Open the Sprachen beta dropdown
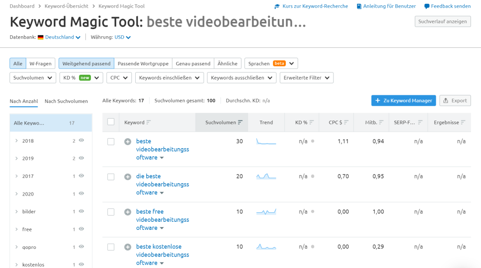The height and width of the screenshot is (268, 481). [x=271, y=63]
